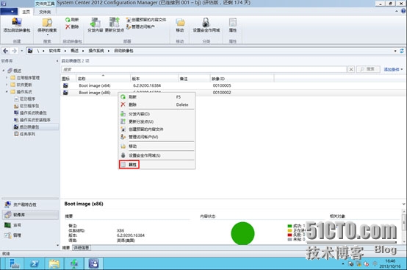Screen dimensions: 407x270
Task: Collapse the Operating Systems (操作系统) tree folder
Action: [x=7, y=91]
